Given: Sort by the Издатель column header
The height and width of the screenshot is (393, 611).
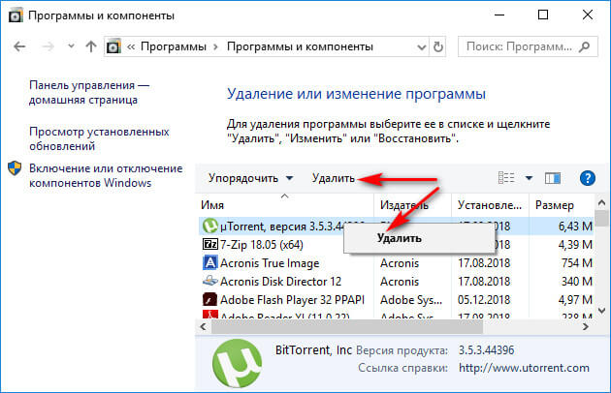Looking at the screenshot, I should 412,205.
